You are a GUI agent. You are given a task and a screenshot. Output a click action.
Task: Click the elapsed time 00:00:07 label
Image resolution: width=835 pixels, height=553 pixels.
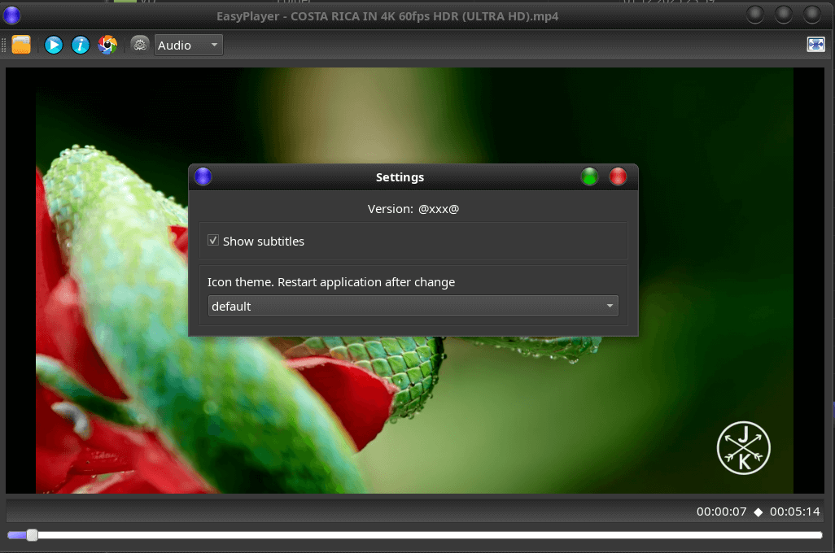(721, 512)
